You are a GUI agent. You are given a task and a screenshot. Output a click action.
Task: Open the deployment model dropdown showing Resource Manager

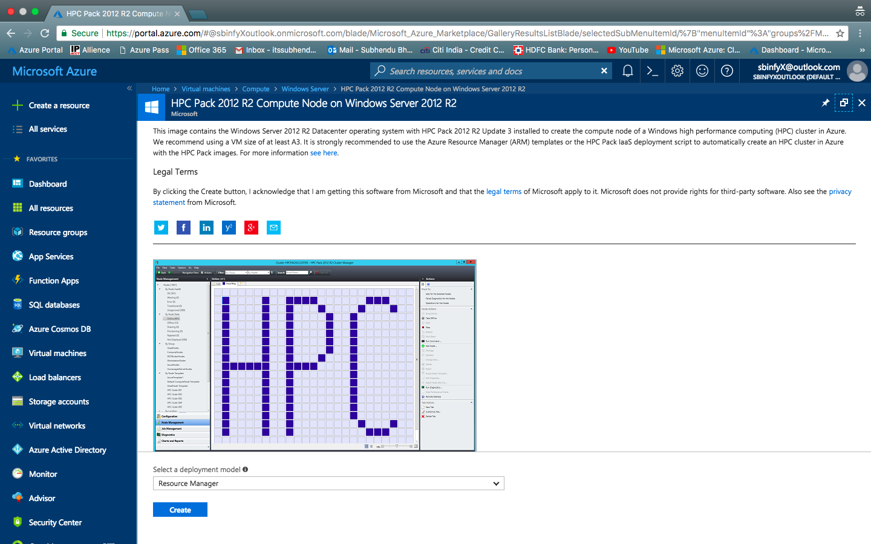(328, 483)
